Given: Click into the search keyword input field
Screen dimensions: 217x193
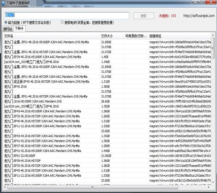Looking at the screenshot, I should tap(67, 16).
